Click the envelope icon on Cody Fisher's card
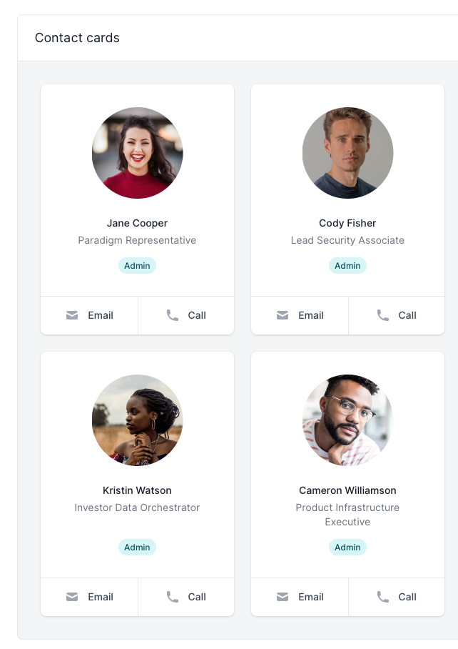458x649 pixels. (283, 315)
